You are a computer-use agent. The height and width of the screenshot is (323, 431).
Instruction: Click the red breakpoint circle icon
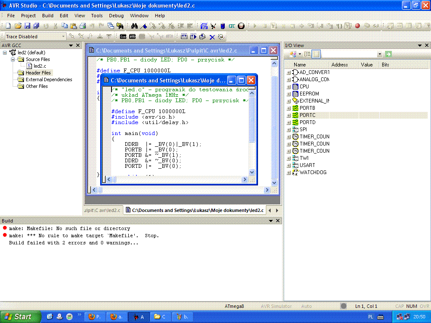click(357, 26)
